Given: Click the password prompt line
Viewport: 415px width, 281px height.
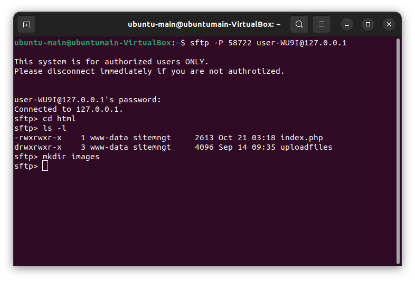Looking at the screenshot, I should [x=88, y=100].
